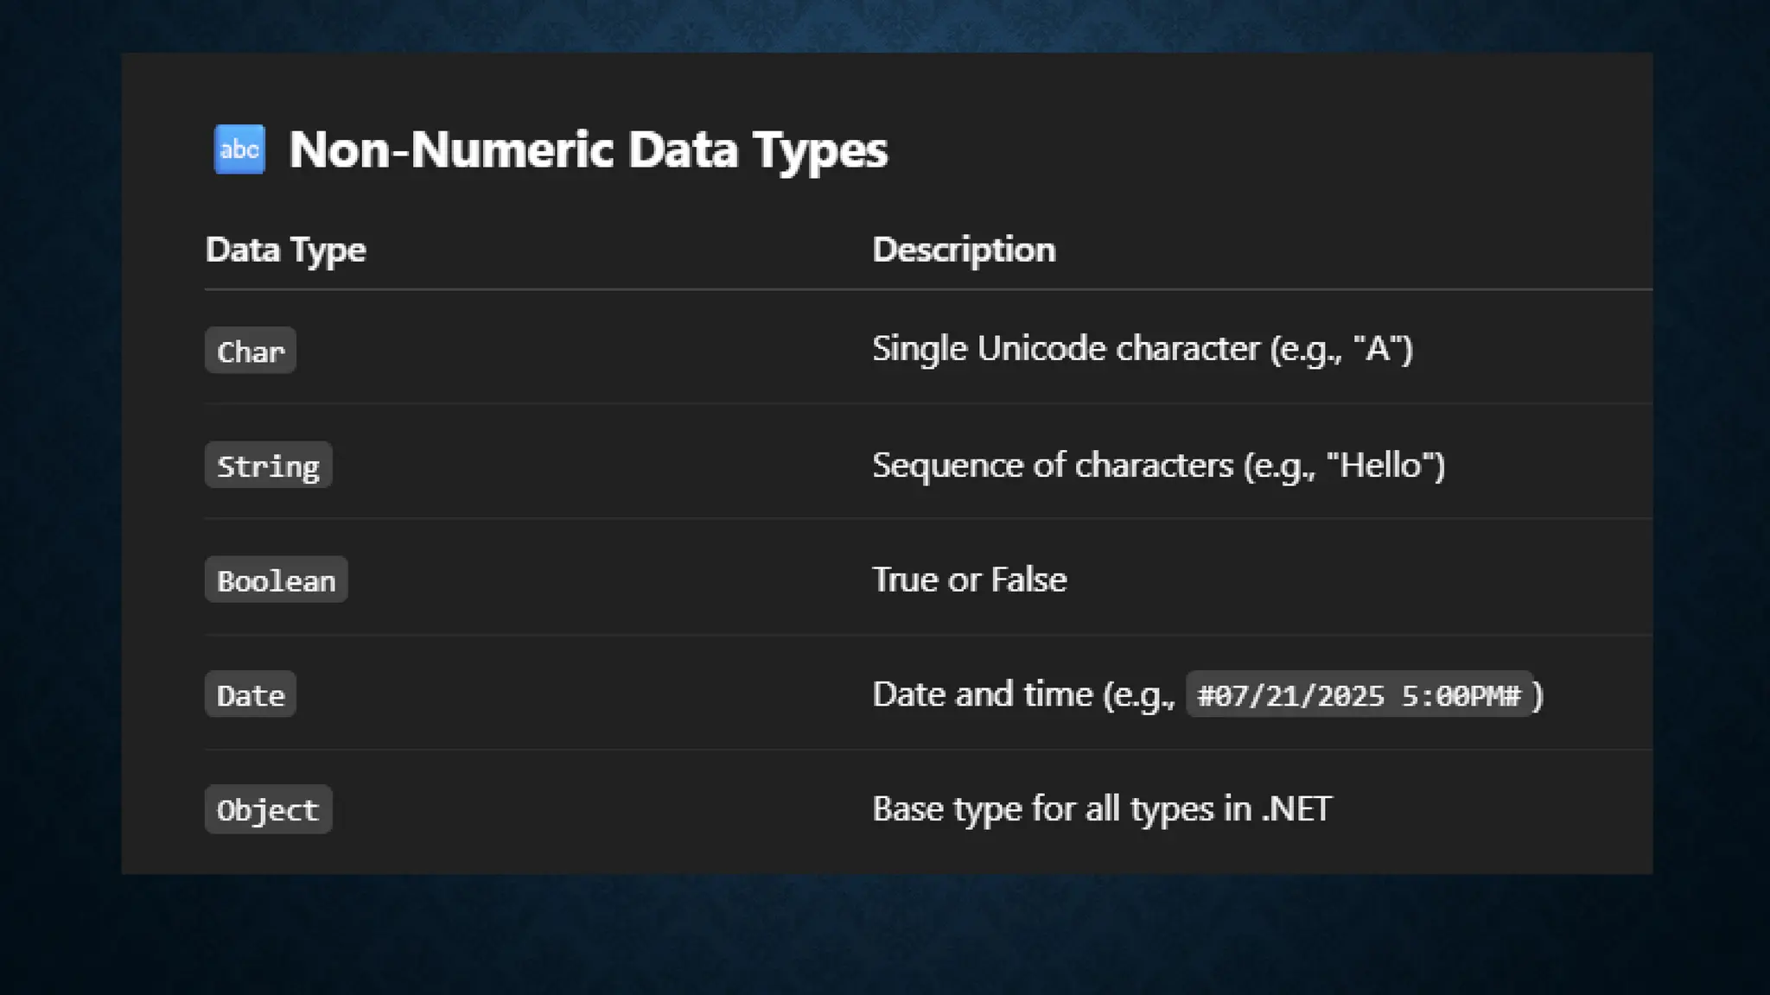Click the #07/21/2025 5:00PM# code sample
Viewport: 1770px width, 995px height.
1359,695
